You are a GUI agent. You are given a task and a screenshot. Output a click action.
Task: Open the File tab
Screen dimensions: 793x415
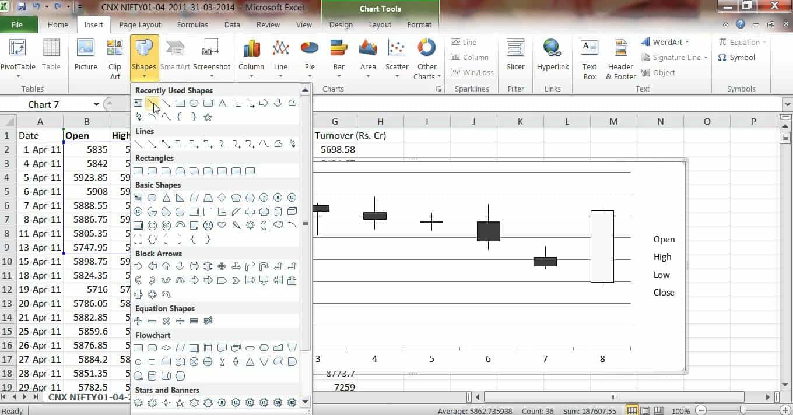(x=17, y=25)
